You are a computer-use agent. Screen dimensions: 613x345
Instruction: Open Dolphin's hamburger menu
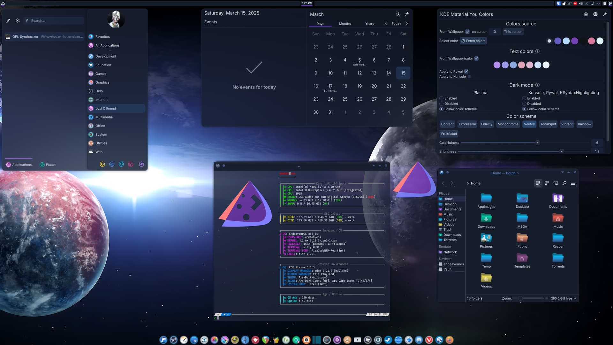pos(573,183)
